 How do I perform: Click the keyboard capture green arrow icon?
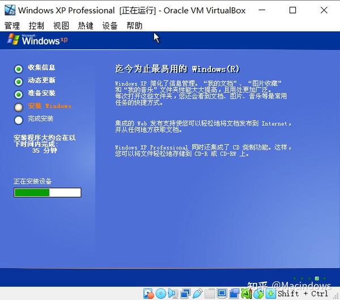click(x=271, y=294)
